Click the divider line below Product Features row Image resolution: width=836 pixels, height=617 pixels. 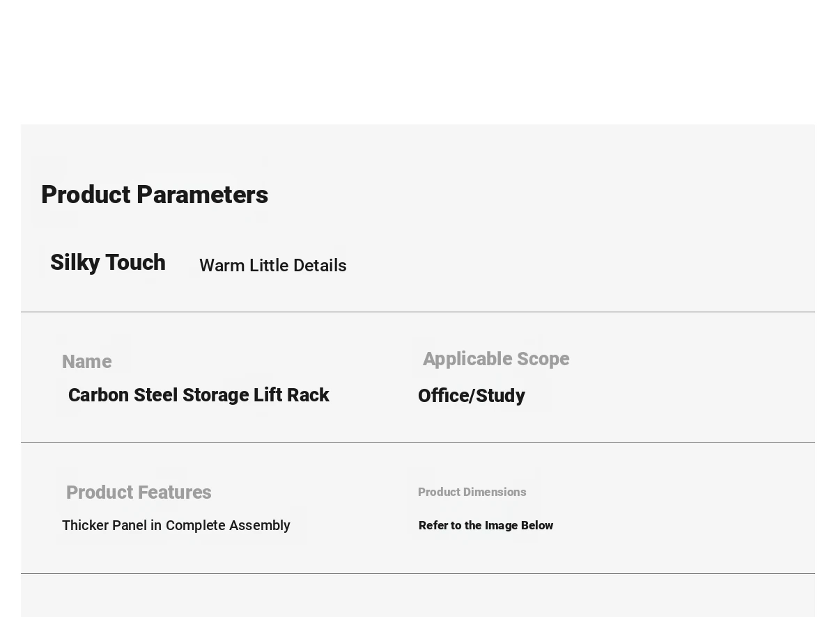418,573
